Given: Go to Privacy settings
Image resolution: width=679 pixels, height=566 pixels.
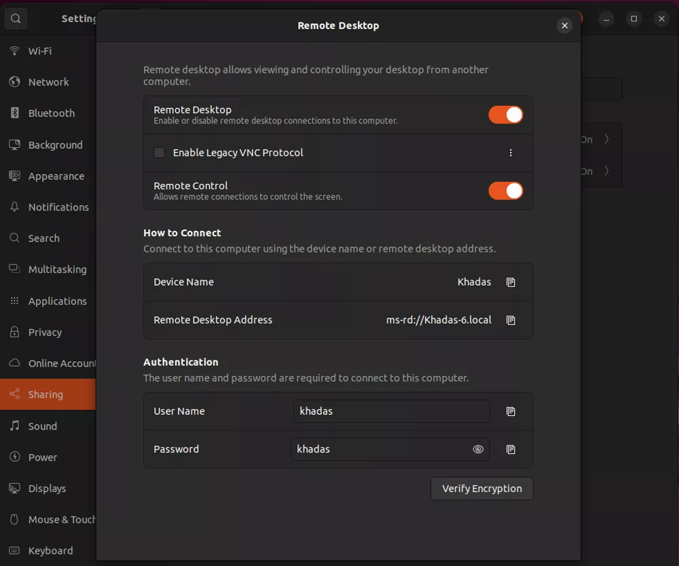Looking at the screenshot, I should pos(48,333).
